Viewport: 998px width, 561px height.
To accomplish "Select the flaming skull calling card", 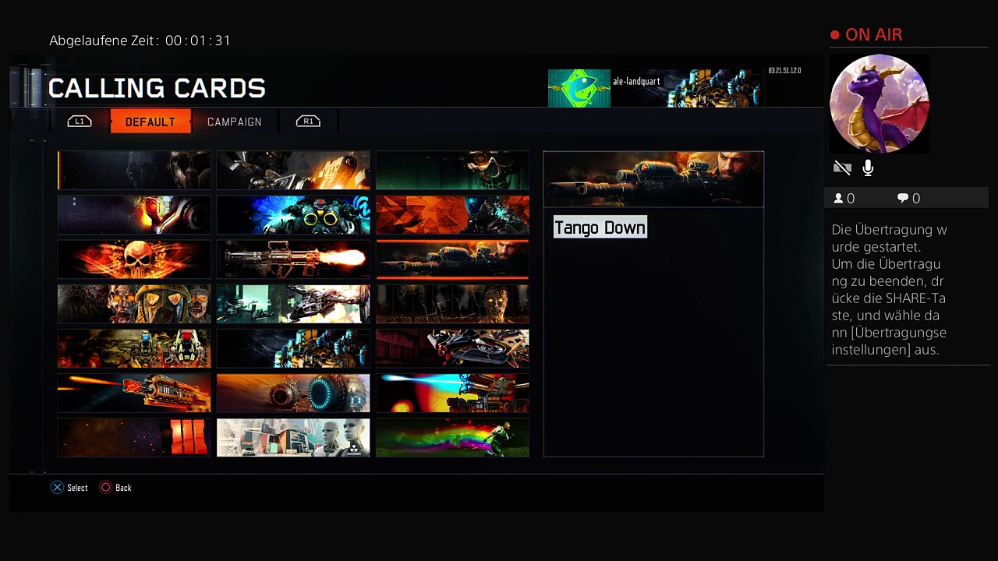I will pyautogui.click(x=134, y=259).
